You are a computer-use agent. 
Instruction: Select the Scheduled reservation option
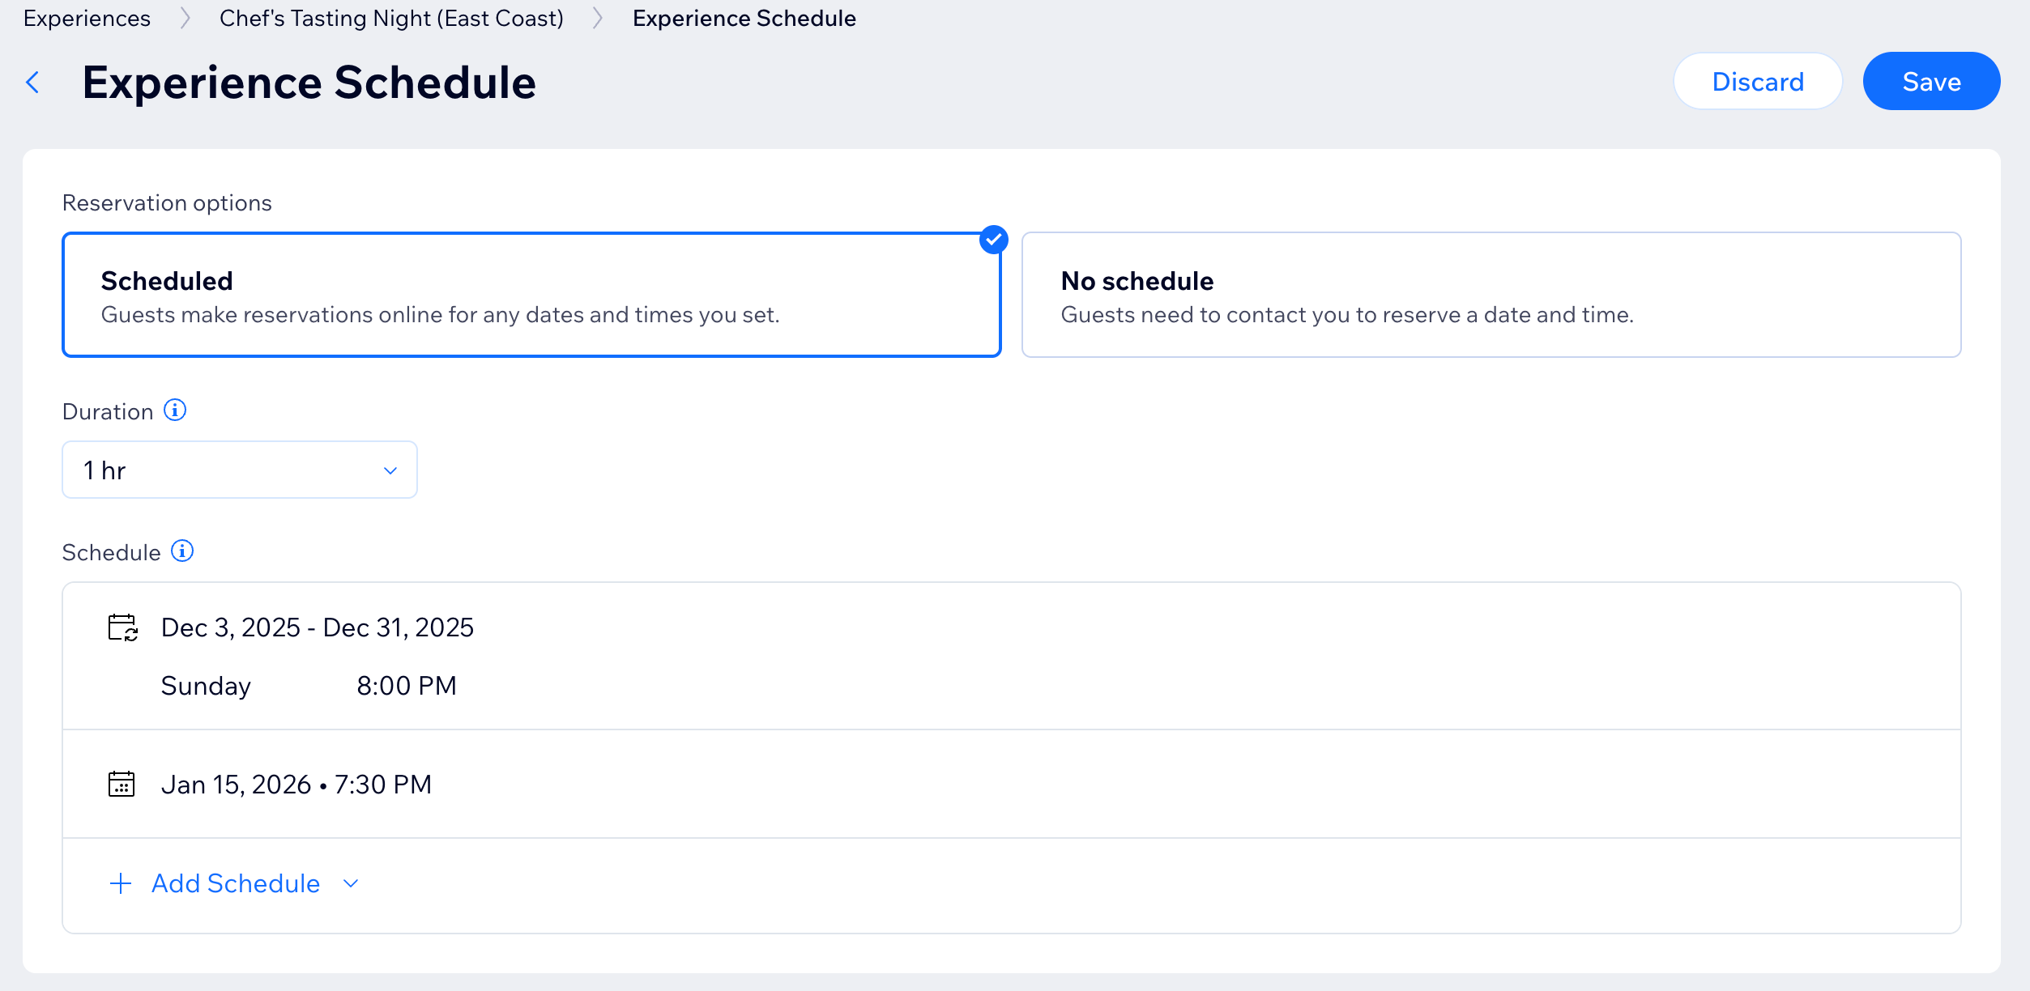tap(531, 295)
